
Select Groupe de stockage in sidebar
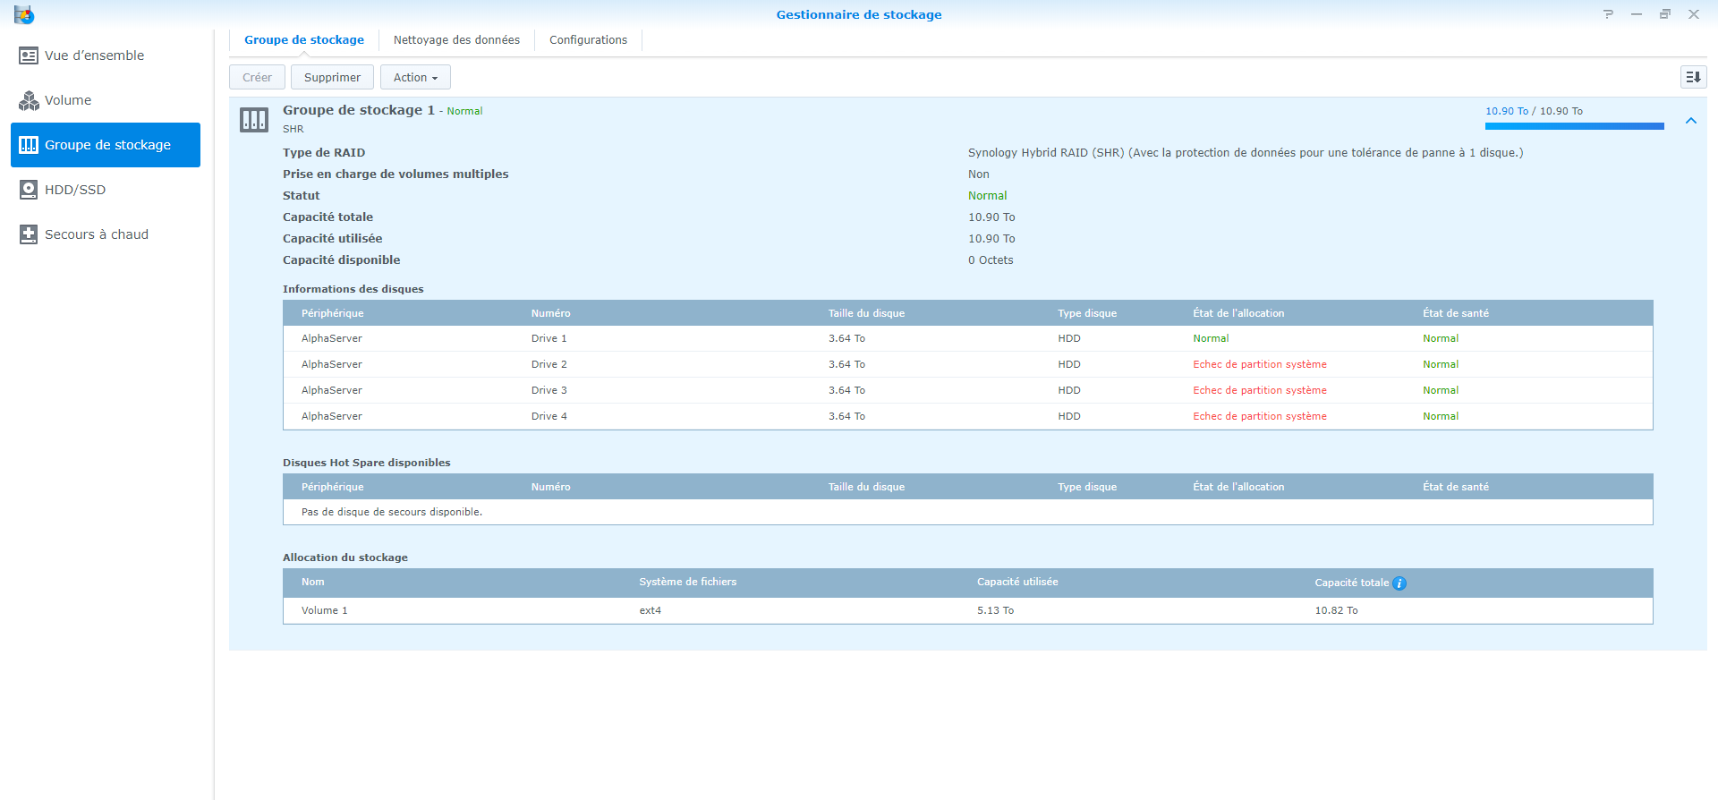click(x=106, y=145)
